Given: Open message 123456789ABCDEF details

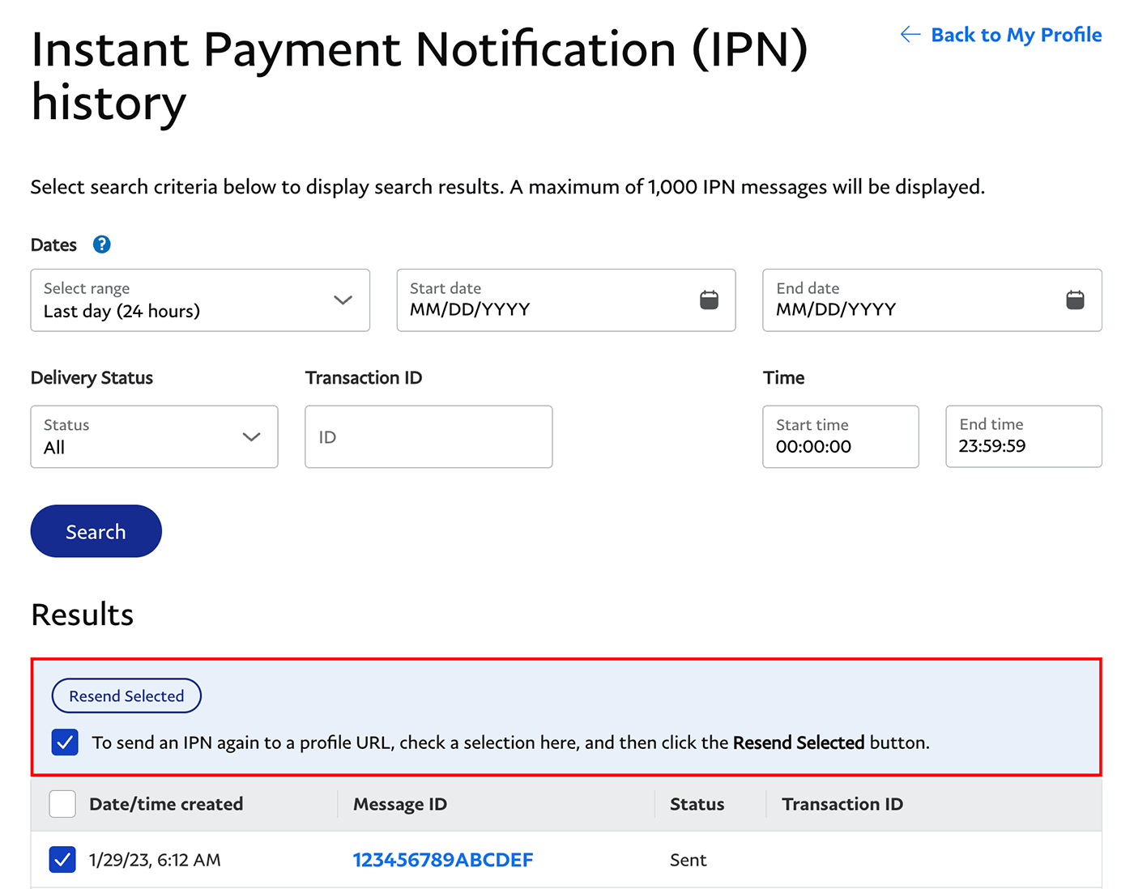Looking at the screenshot, I should pos(442,859).
